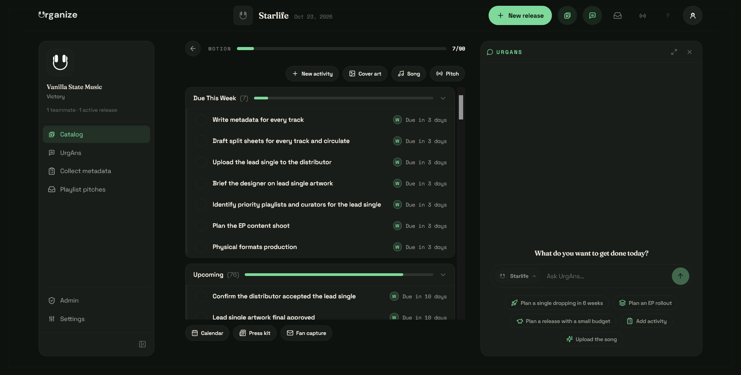Image resolution: width=741 pixels, height=375 pixels.
Task: Click assignee avatar on Identify priority playlists row
Action: tap(398, 205)
